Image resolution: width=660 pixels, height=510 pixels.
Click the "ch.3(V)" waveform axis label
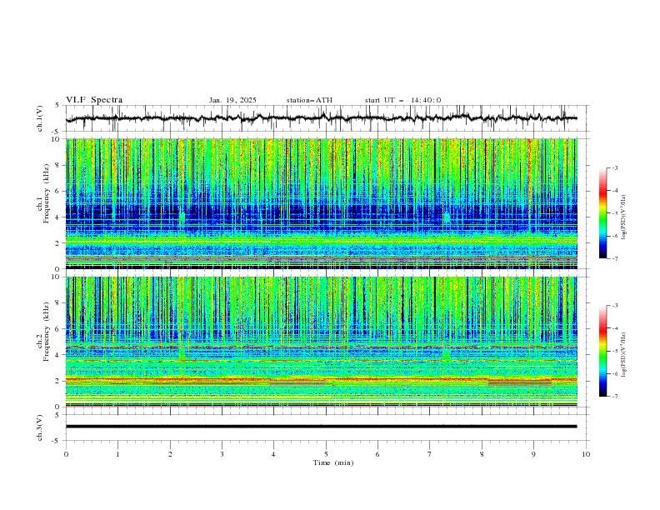(x=40, y=427)
